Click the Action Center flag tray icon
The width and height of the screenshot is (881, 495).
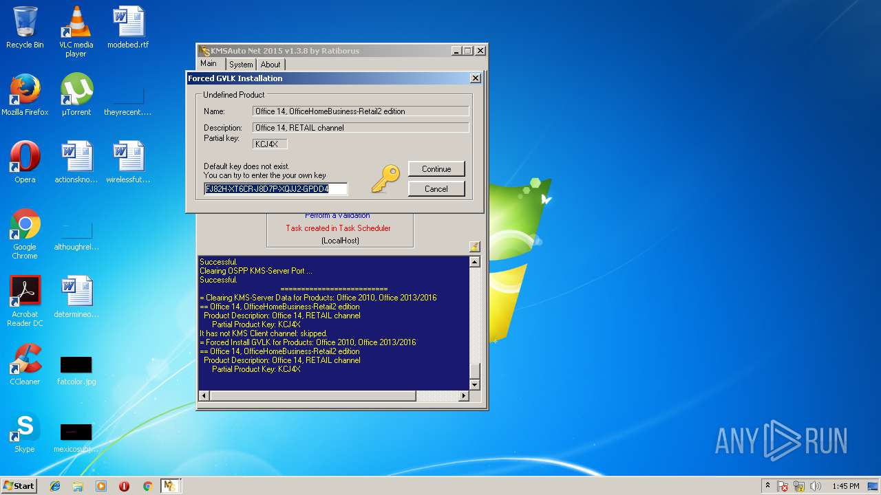point(783,486)
